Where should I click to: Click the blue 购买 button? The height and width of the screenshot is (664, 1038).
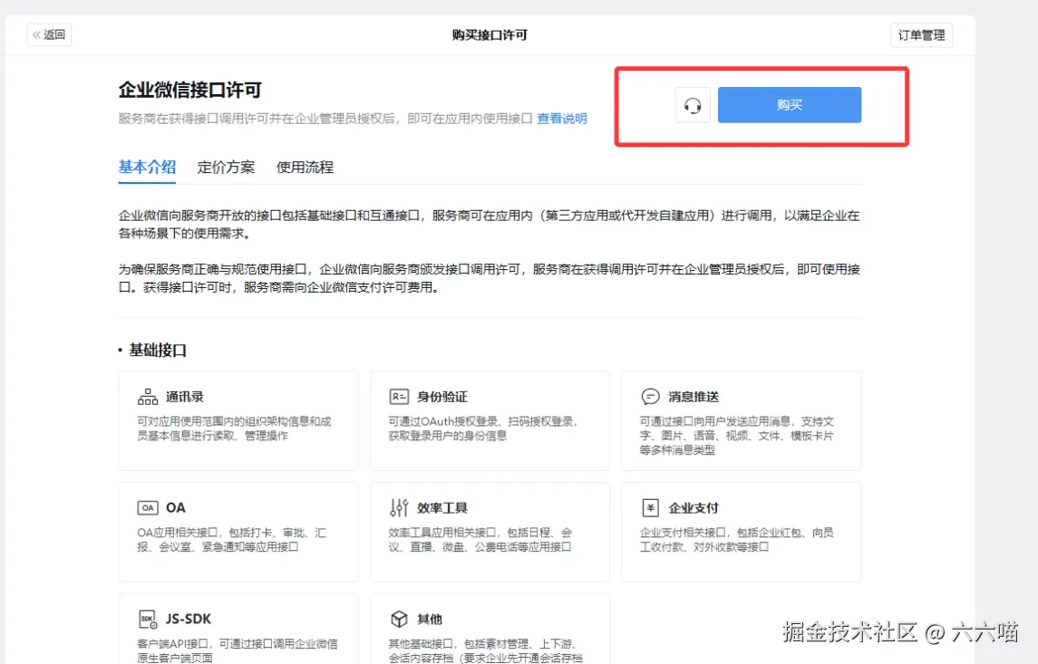pos(789,104)
